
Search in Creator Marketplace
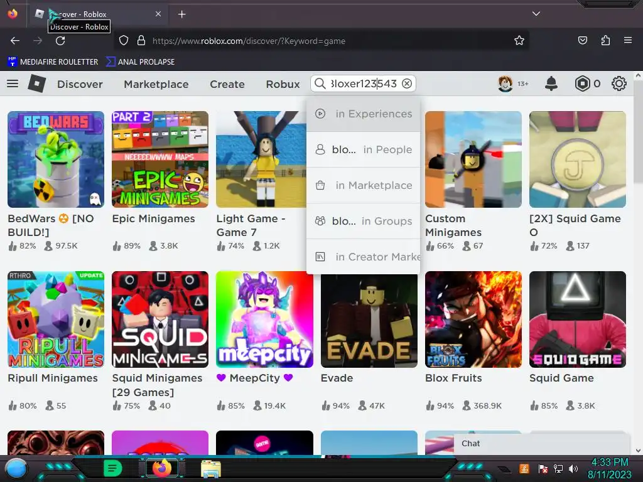(x=364, y=257)
